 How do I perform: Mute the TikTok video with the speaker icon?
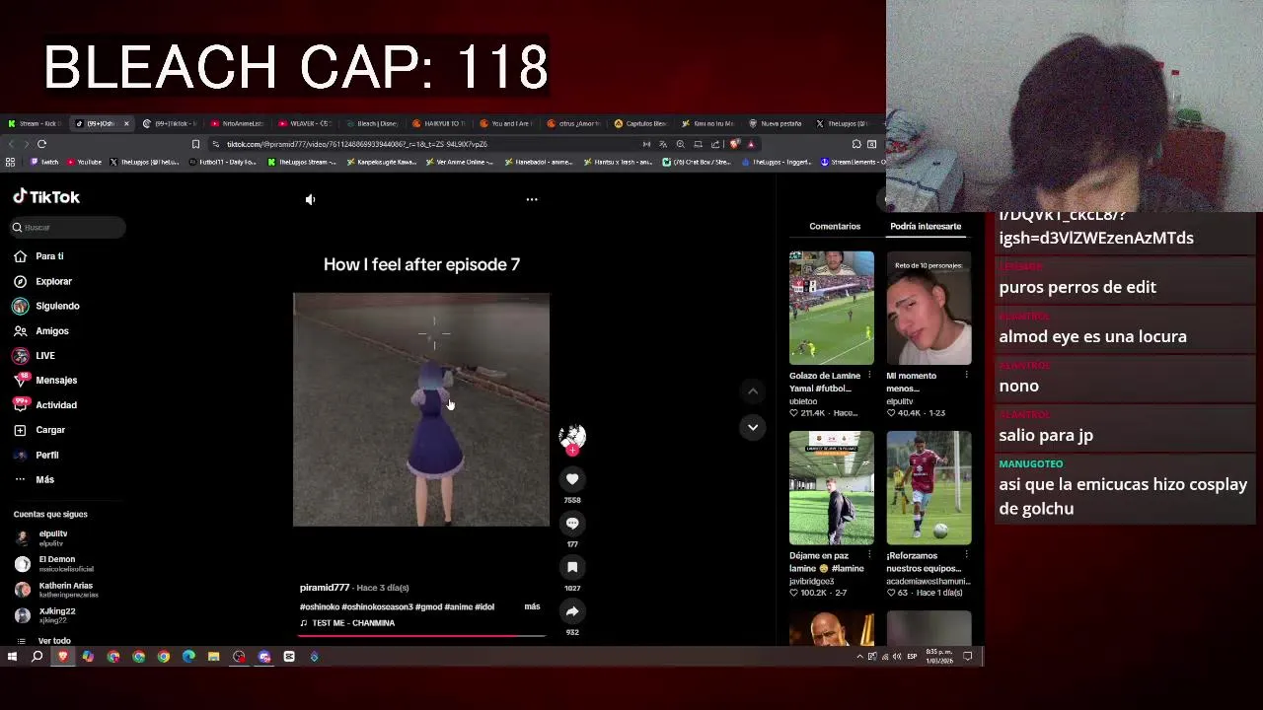point(310,199)
